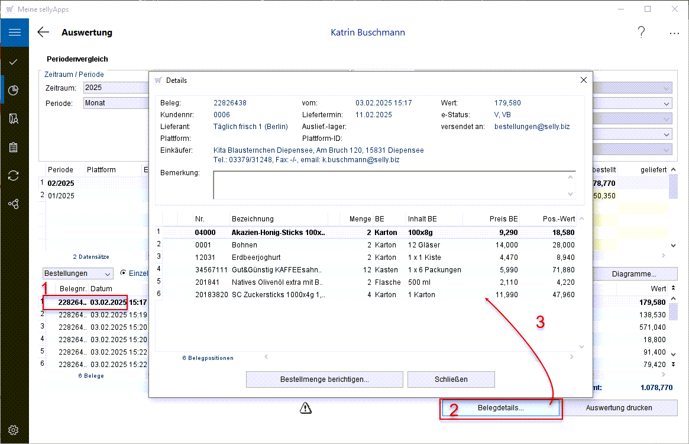
Task: Click the back arrow next to Auswertung
Action: (43, 33)
